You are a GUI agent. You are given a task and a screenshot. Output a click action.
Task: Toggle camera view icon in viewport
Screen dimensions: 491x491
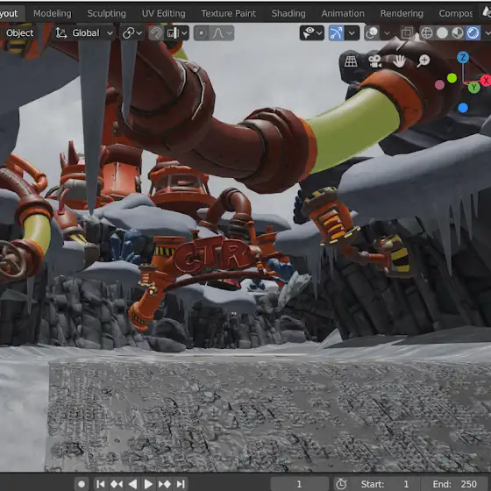(374, 61)
